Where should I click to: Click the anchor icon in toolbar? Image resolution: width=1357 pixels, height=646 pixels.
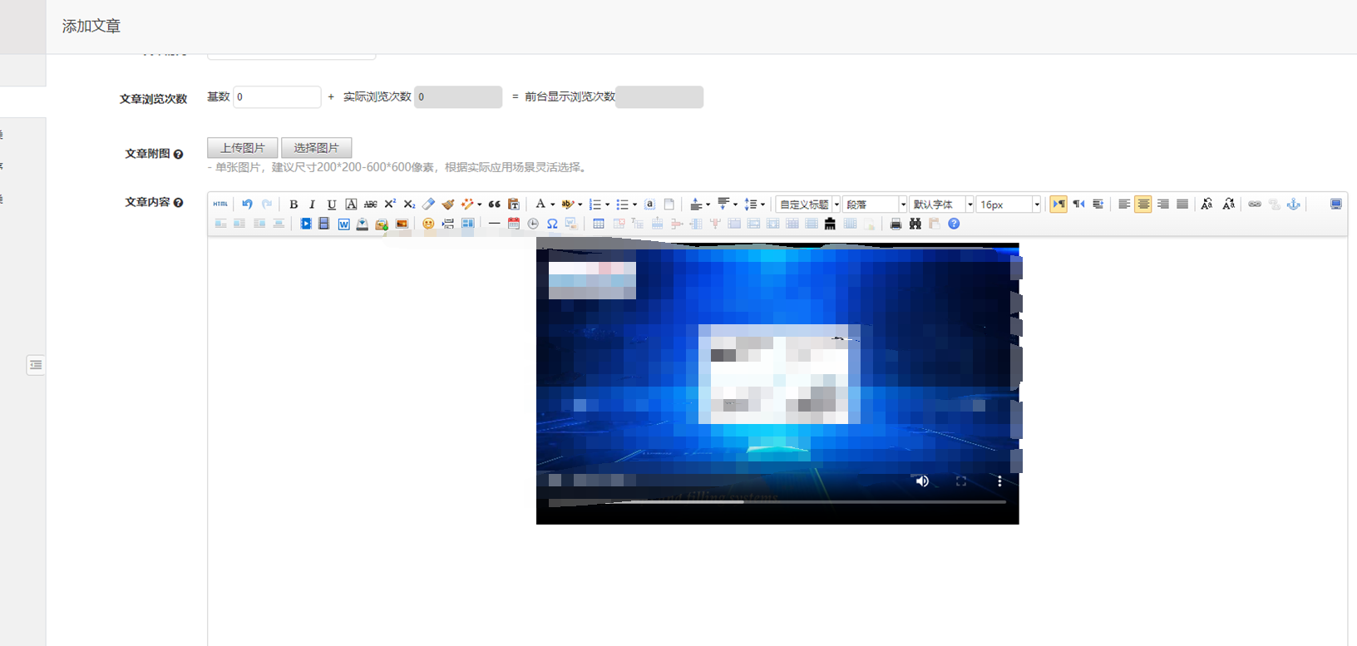1294,205
